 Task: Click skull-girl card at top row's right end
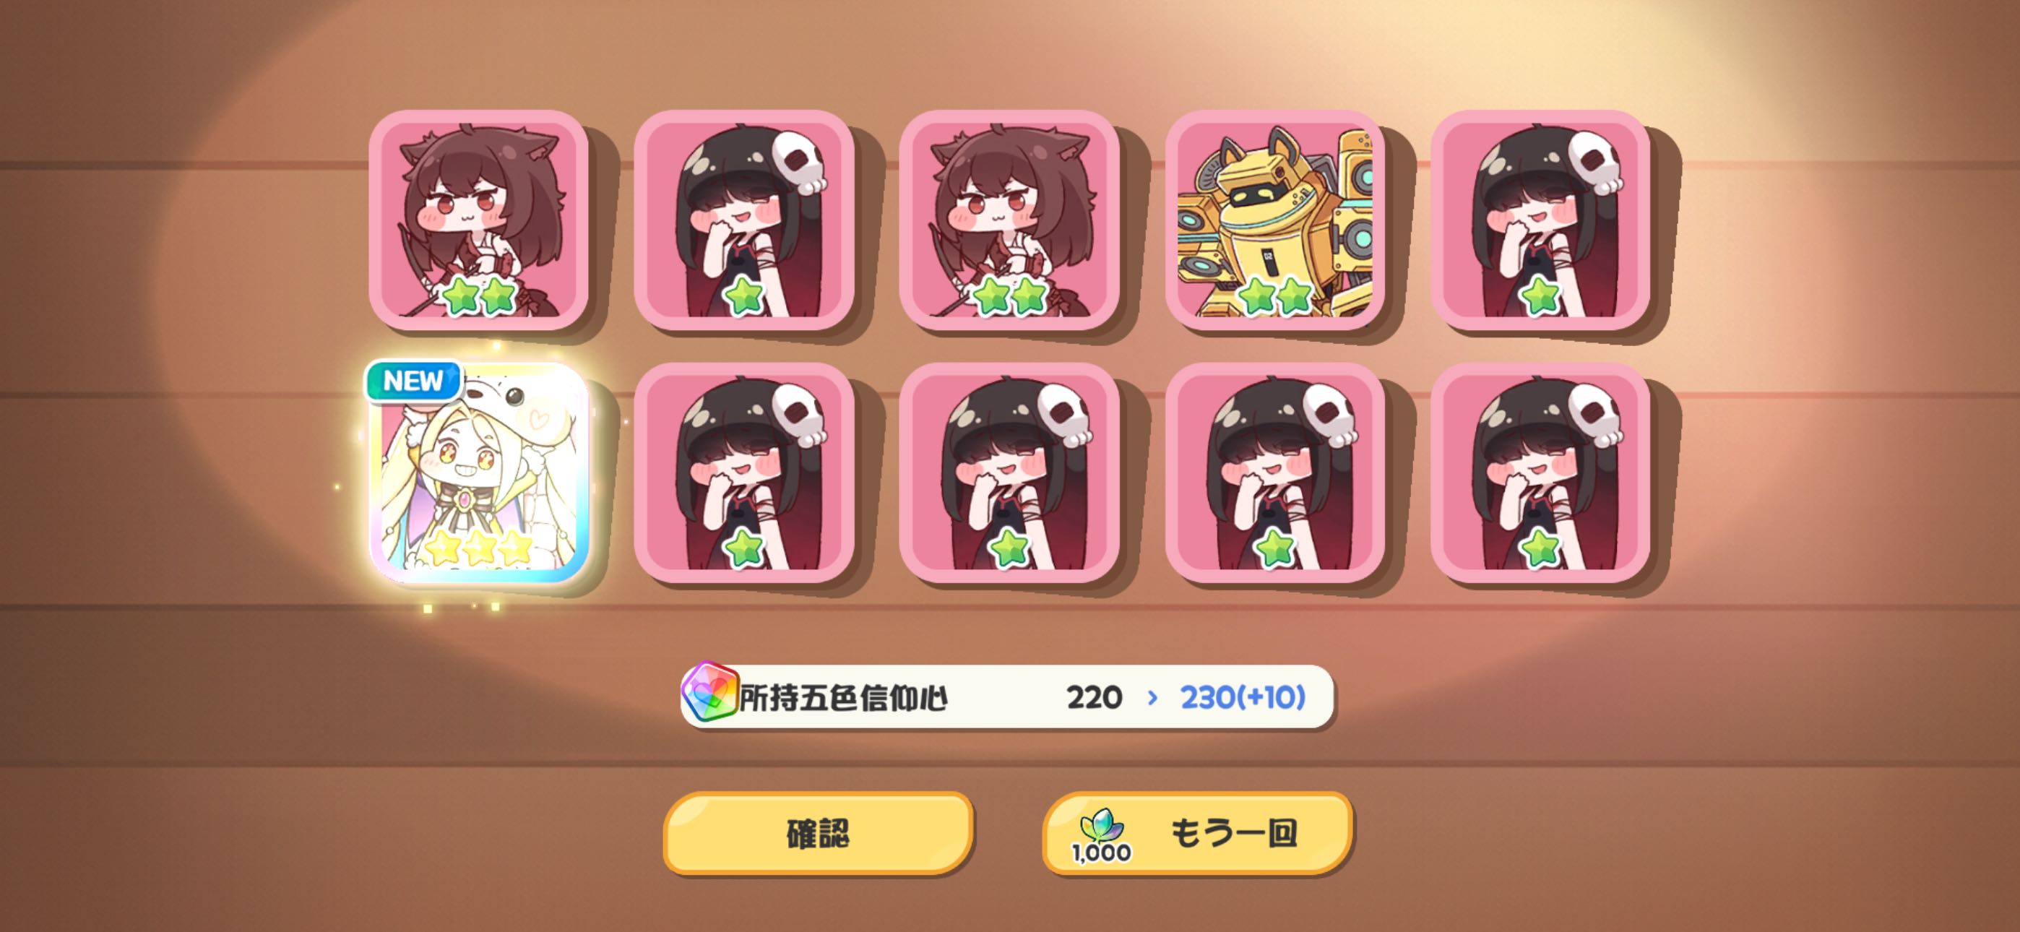tap(1541, 220)
